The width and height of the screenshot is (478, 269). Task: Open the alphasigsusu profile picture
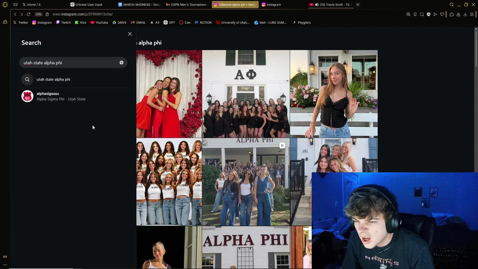click(27, 96)
